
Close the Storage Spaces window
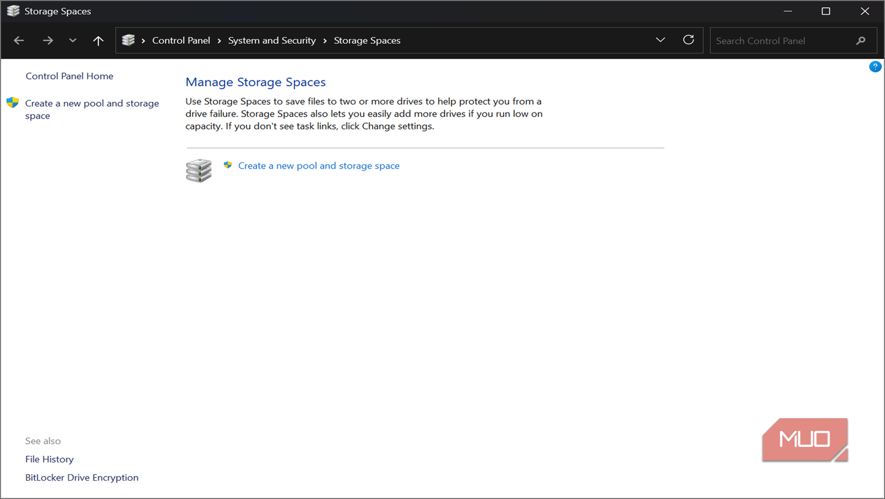[865, 11]
